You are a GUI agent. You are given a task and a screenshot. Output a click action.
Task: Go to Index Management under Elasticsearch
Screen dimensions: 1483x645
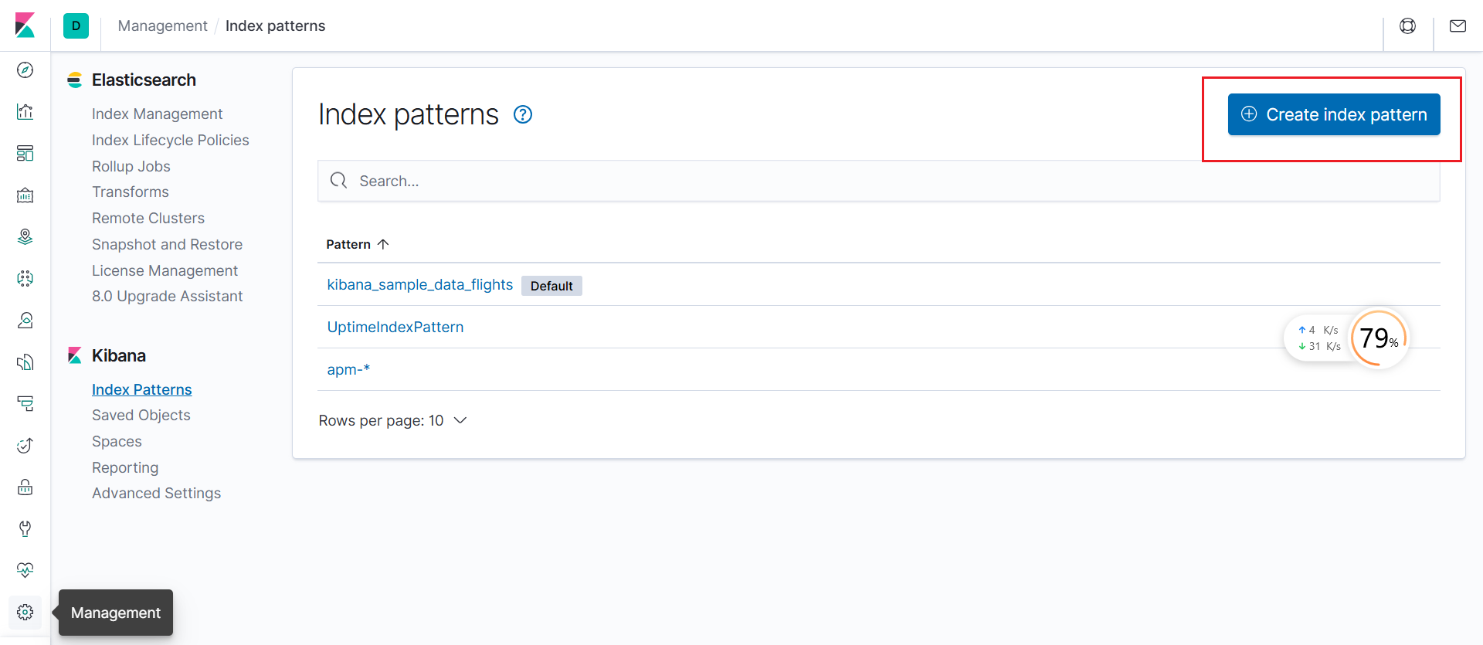pos(157,114)
